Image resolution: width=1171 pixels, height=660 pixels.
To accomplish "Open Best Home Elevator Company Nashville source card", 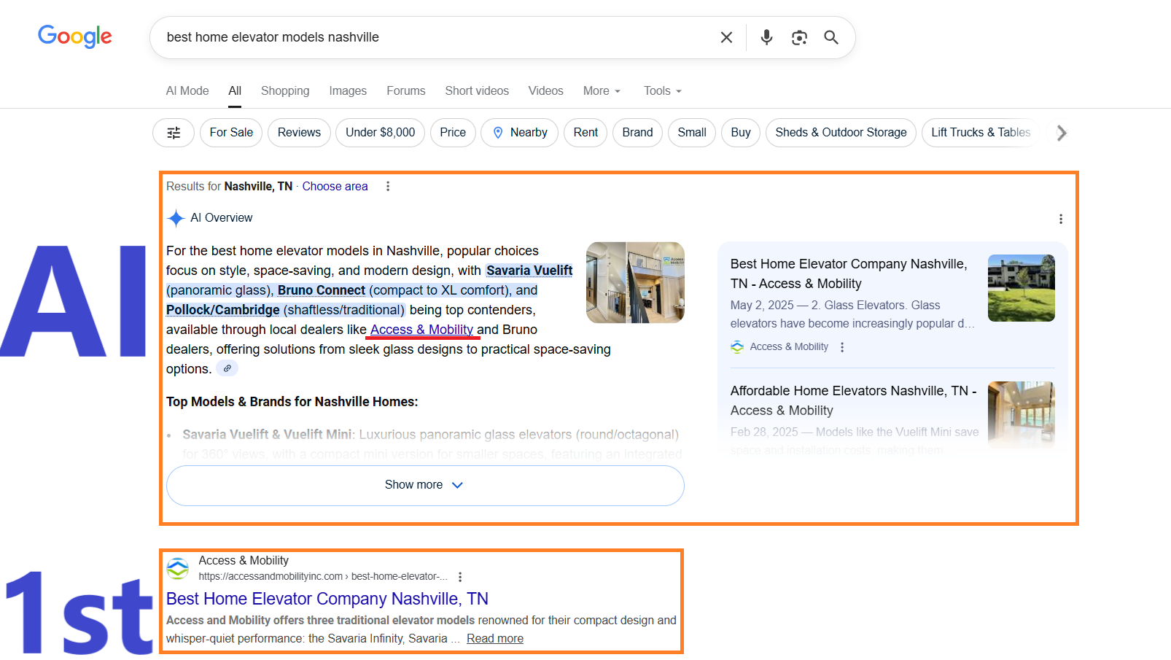I will pyautogui.click(x=849, y=273).
